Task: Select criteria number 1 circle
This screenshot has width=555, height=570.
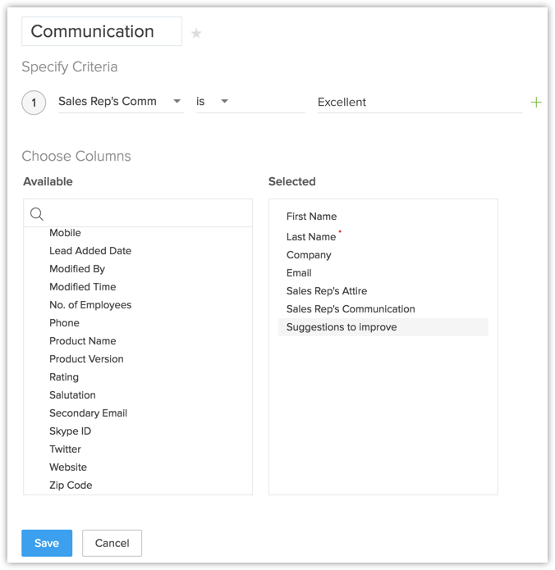Action: [x=34, y=103]
